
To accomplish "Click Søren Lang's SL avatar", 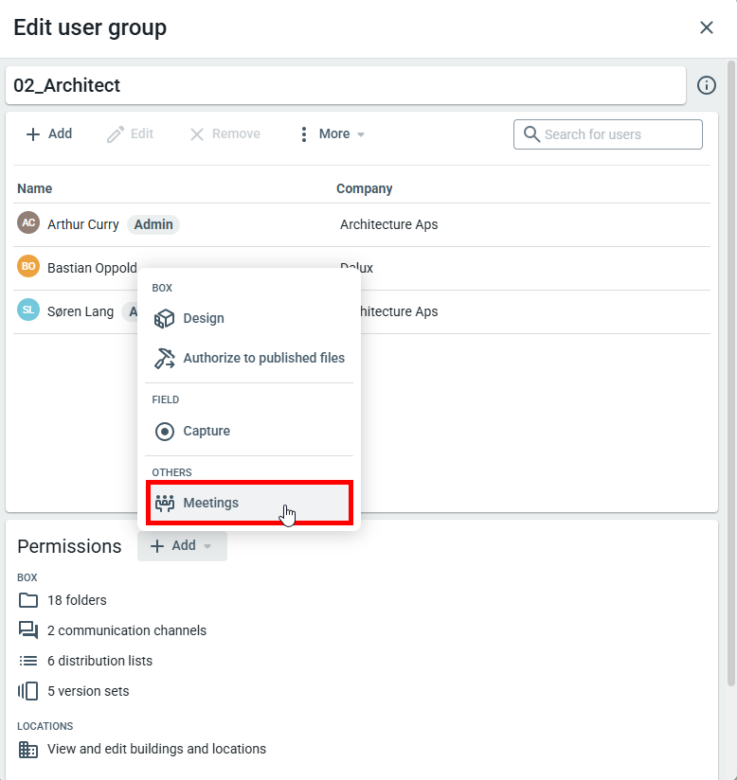I will click(x=28, y=310).
